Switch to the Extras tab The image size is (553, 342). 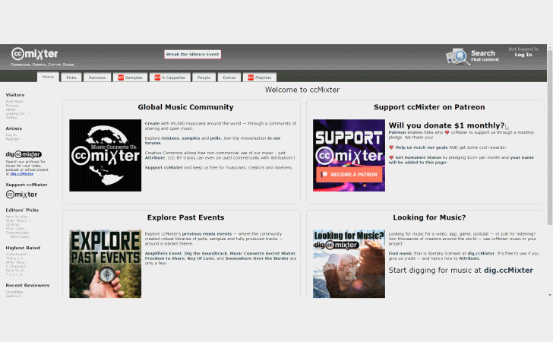tap(229, 78)
